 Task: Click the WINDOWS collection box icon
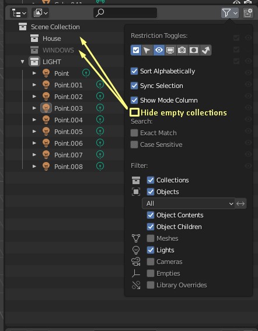(x=34, y=50)
